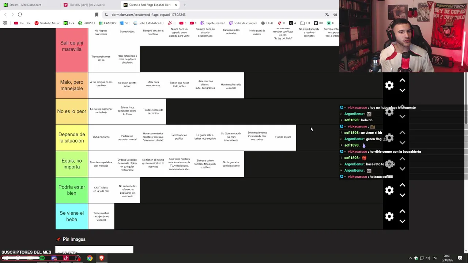Select the 'Buho nocturno' card
468x263 pixels.
(101, 137)
